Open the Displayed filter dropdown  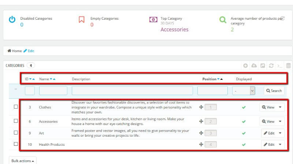[x=244, y=91]
